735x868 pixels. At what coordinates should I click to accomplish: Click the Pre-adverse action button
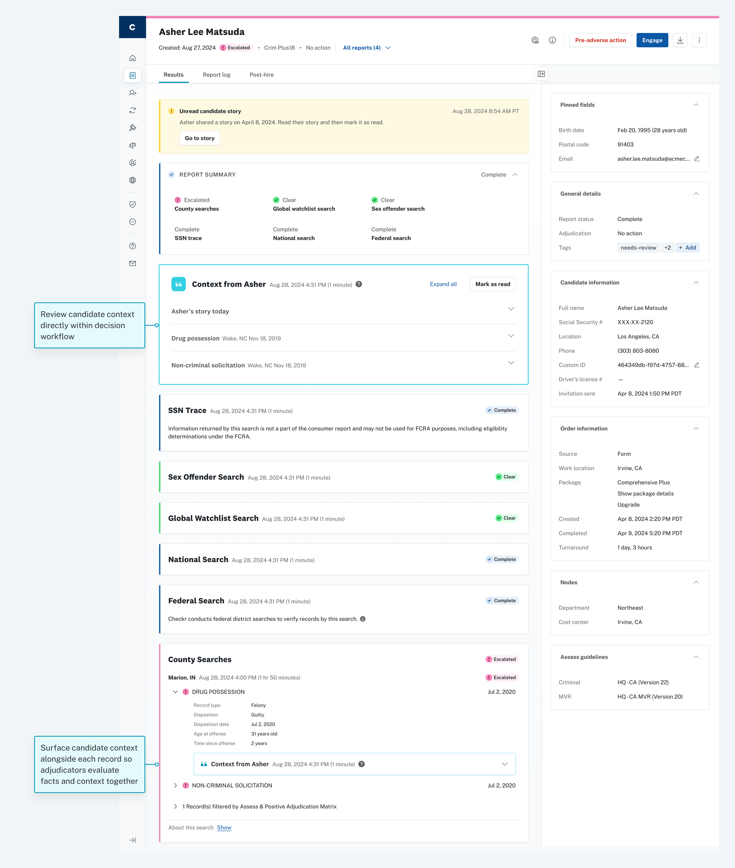[600, 40]
